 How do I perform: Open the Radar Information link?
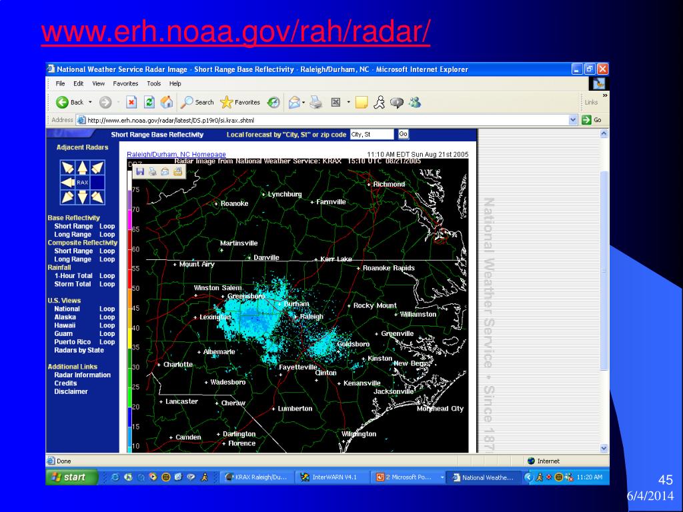(82, 375)
